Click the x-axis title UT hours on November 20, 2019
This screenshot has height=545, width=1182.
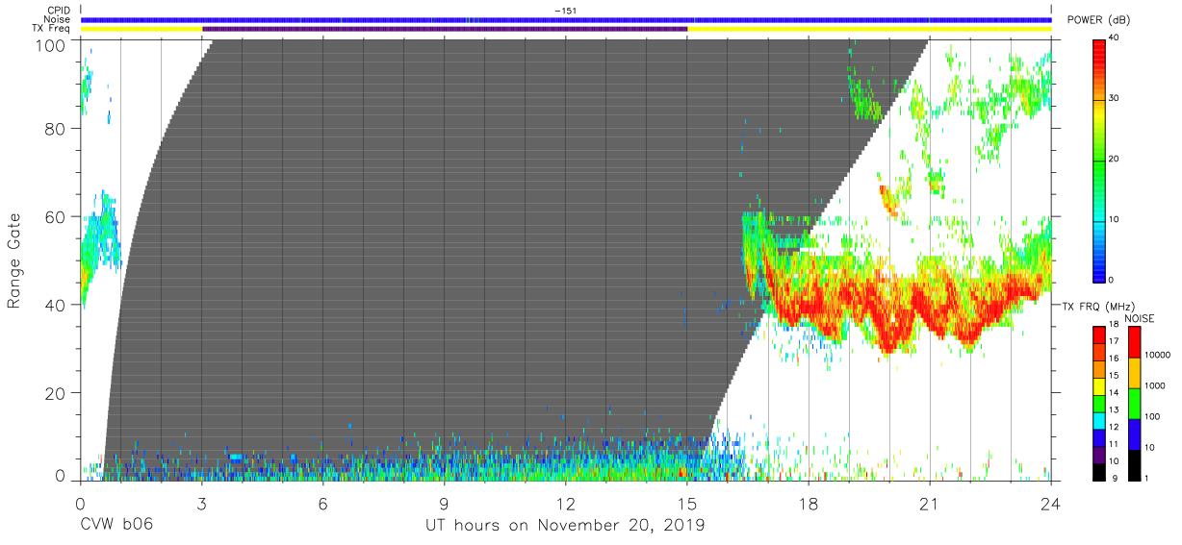[x=566, y=526]
